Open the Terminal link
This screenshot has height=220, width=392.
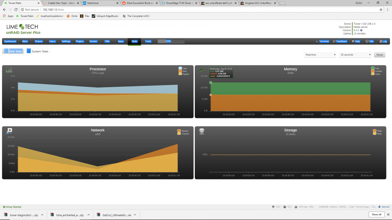click(x=323, y=41)
